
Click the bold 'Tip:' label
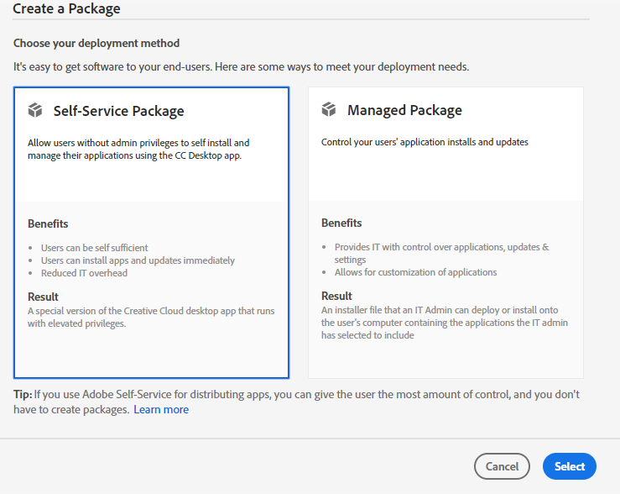pos(23,394)
